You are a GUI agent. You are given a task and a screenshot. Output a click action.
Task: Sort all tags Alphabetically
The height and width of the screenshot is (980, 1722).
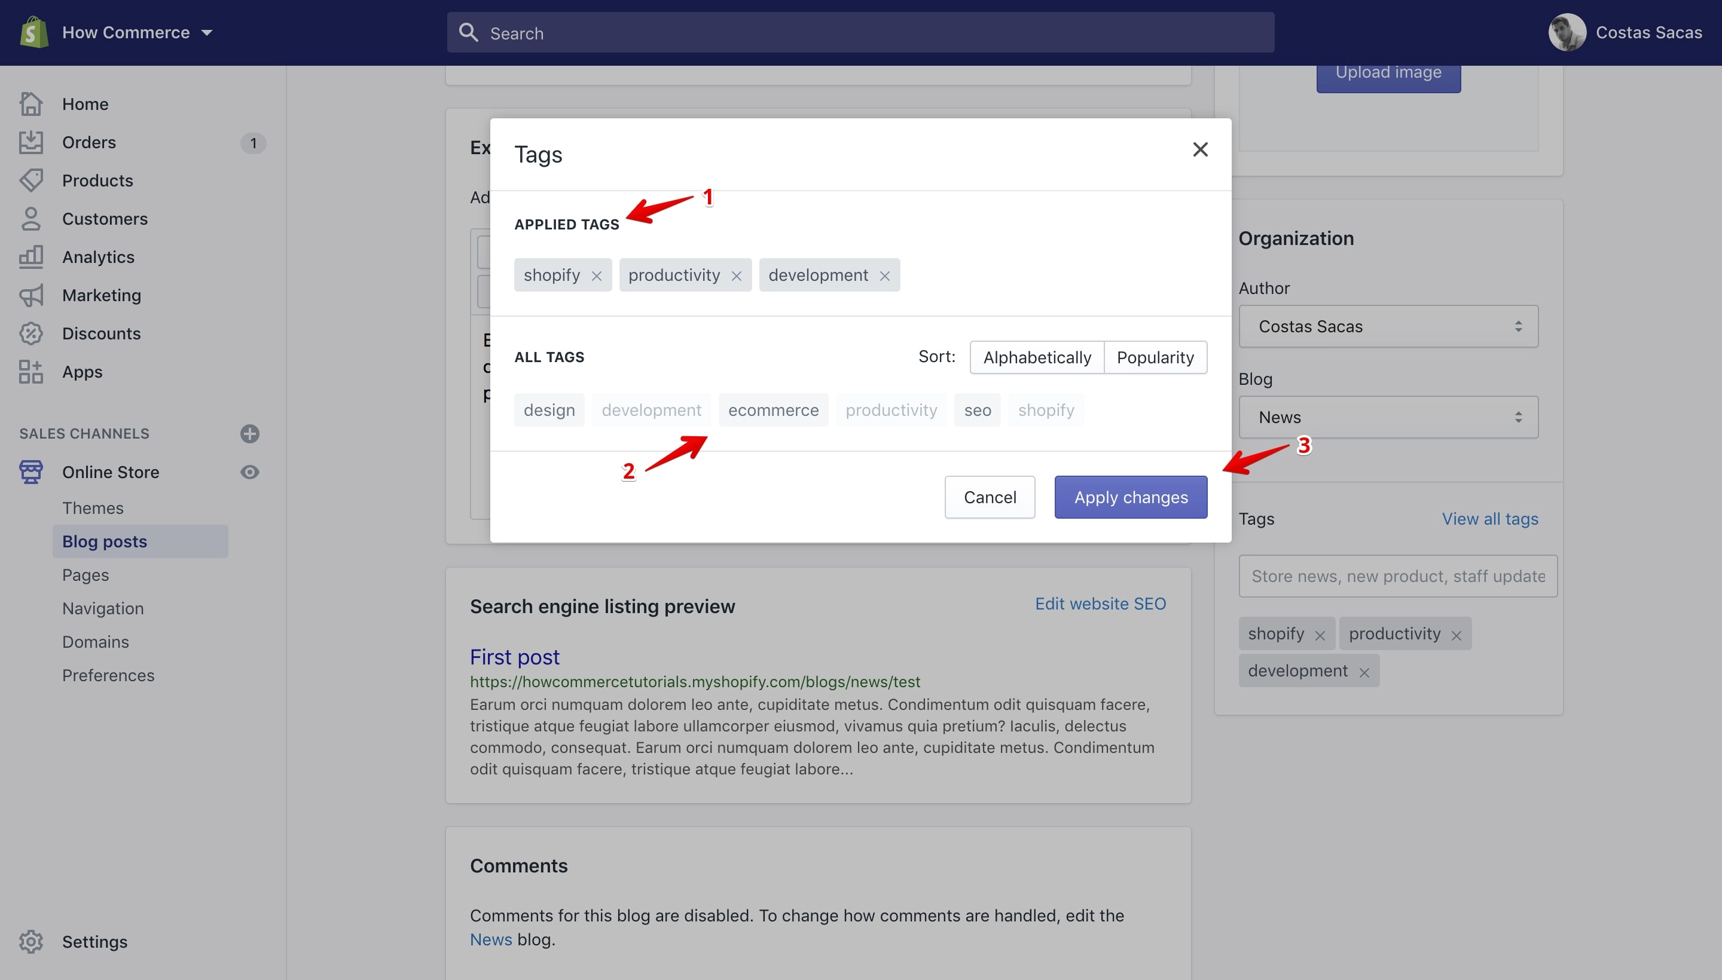tap(1037, 357)
